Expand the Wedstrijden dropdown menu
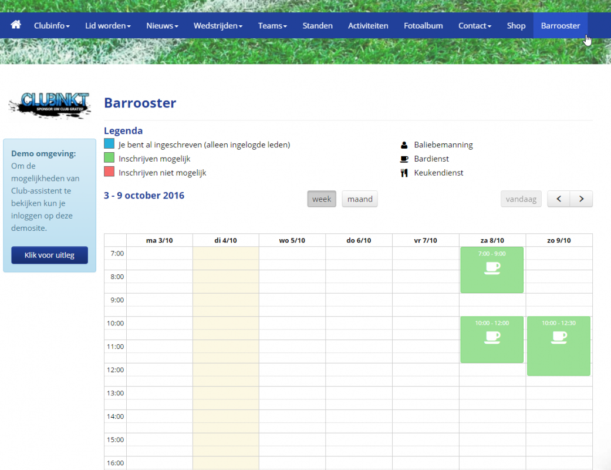The height and width of the screenshot is (470, 611). [x=218, y=26]
